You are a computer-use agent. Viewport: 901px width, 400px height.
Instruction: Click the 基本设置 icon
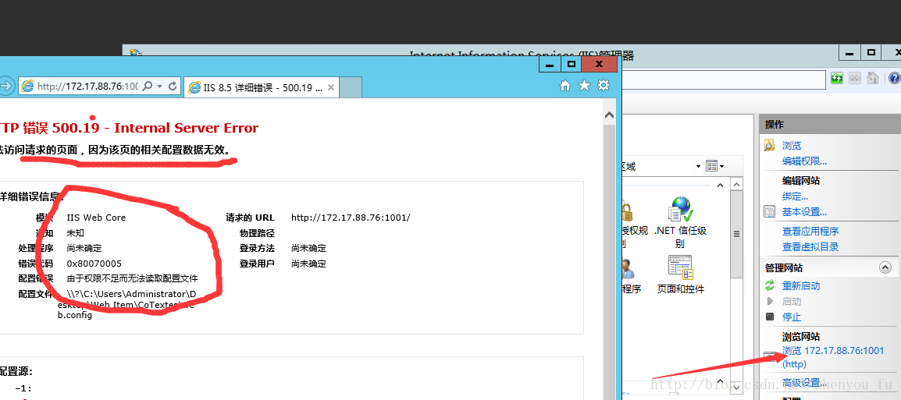(x=769, y=212)
